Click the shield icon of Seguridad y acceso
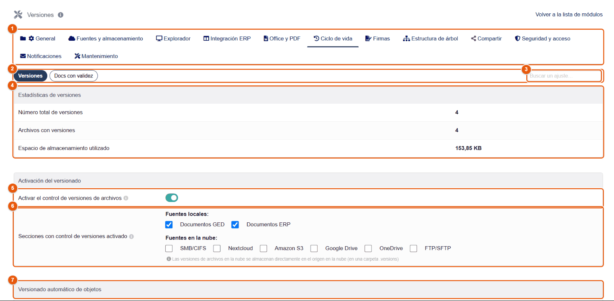The width and height of the screenshot is (614, 301). pyautogui.click(x=517, y=38)
